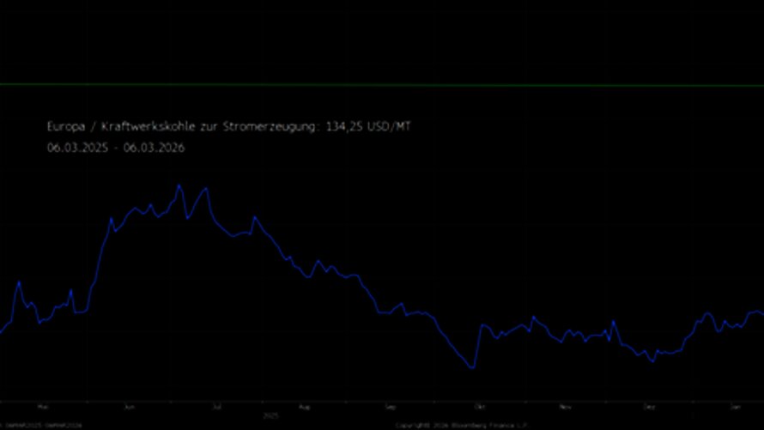Select the date range 06.03.2025 - 06.03.2026
The width and height of the screenshot is (764, 430).
tap(116, 147)
